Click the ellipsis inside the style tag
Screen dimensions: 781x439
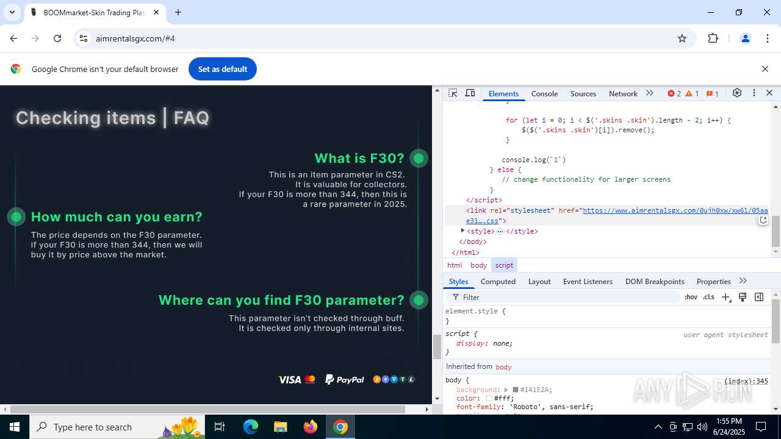click(x=500, y=232)
